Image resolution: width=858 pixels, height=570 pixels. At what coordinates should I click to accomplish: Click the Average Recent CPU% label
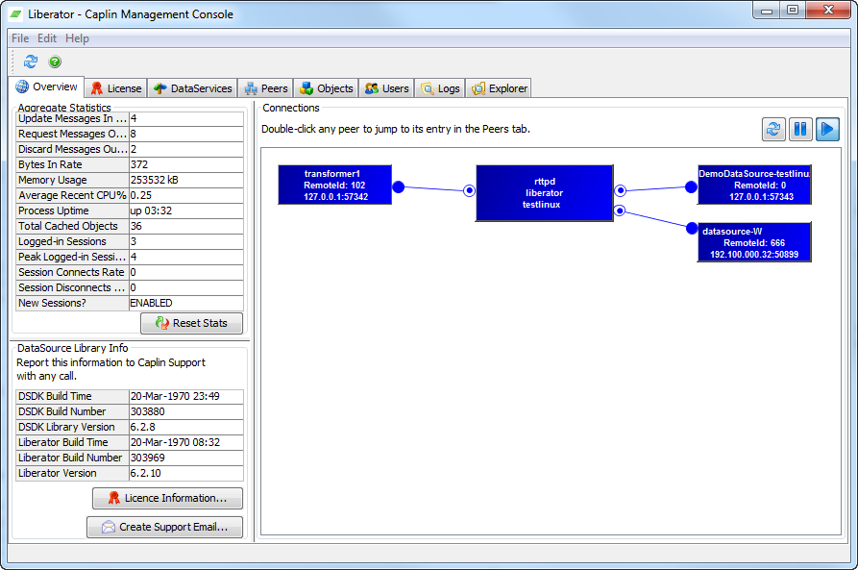(73, 195)
